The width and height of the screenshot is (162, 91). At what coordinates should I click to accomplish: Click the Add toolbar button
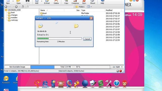pyautogui.click(x=37, y=2)
